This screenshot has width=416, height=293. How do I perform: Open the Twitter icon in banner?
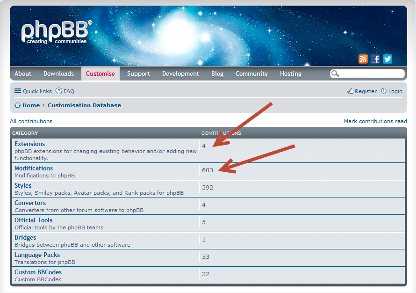tap(387, 59)
